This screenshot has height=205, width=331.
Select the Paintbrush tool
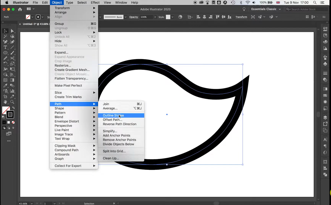pos(12,52)
